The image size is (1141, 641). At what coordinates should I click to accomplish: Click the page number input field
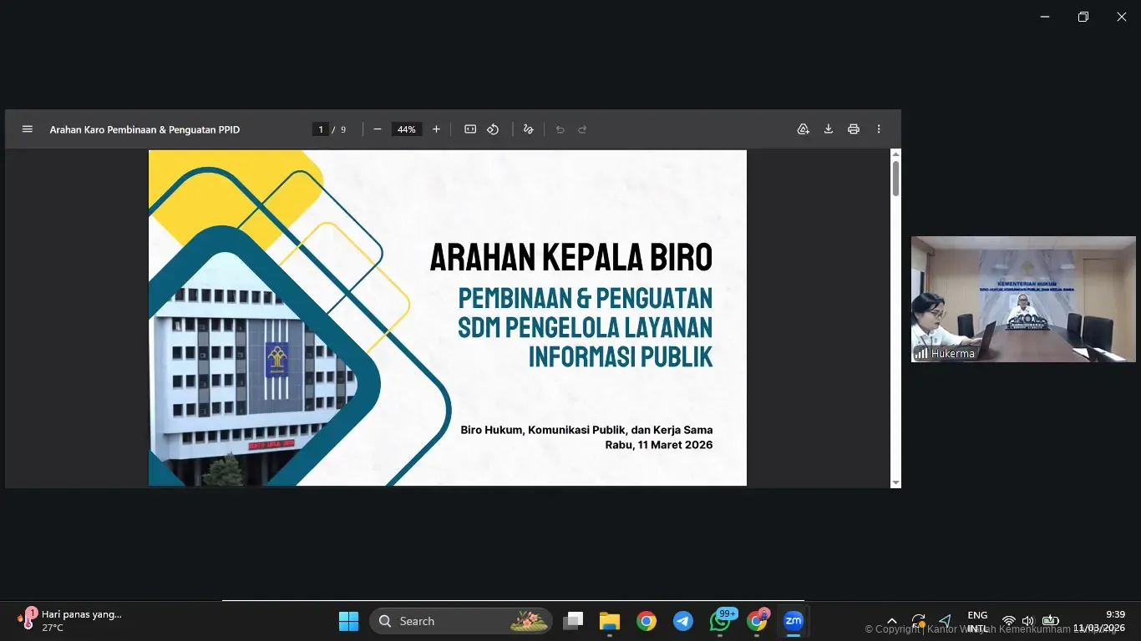click(x=321, y=129)
